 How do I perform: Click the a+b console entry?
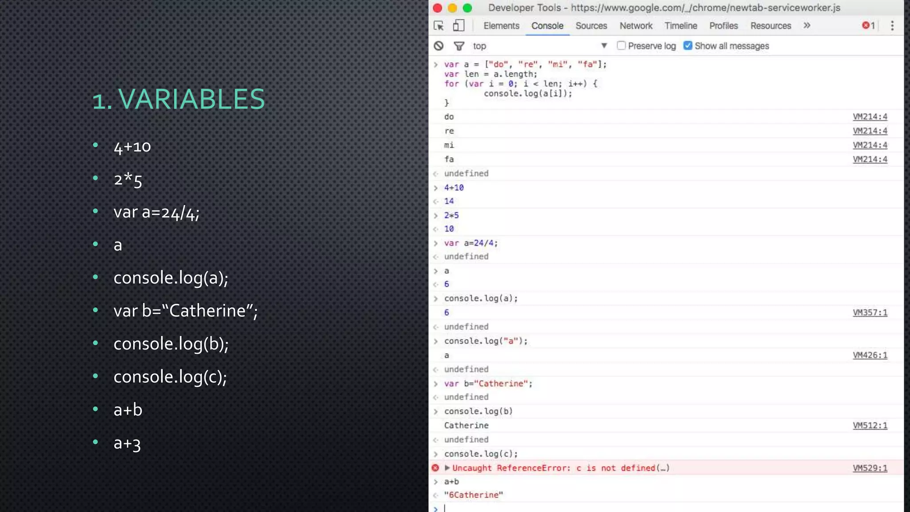point(451,481)
